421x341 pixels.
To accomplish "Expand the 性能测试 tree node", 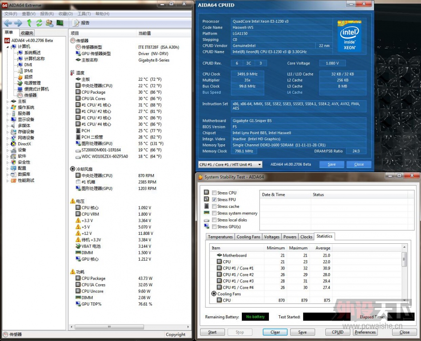I will click(x=8, y=180).
